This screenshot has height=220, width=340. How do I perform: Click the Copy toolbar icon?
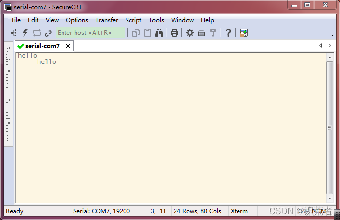[136, 33]
